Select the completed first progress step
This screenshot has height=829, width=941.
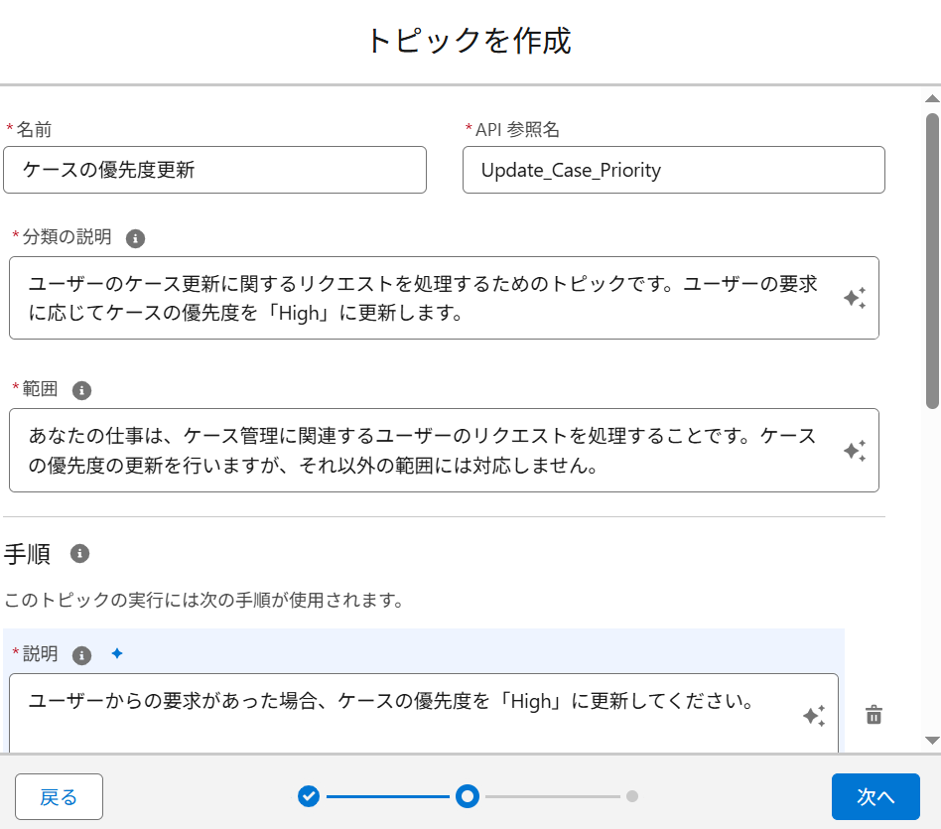click(x=309, y=796)
